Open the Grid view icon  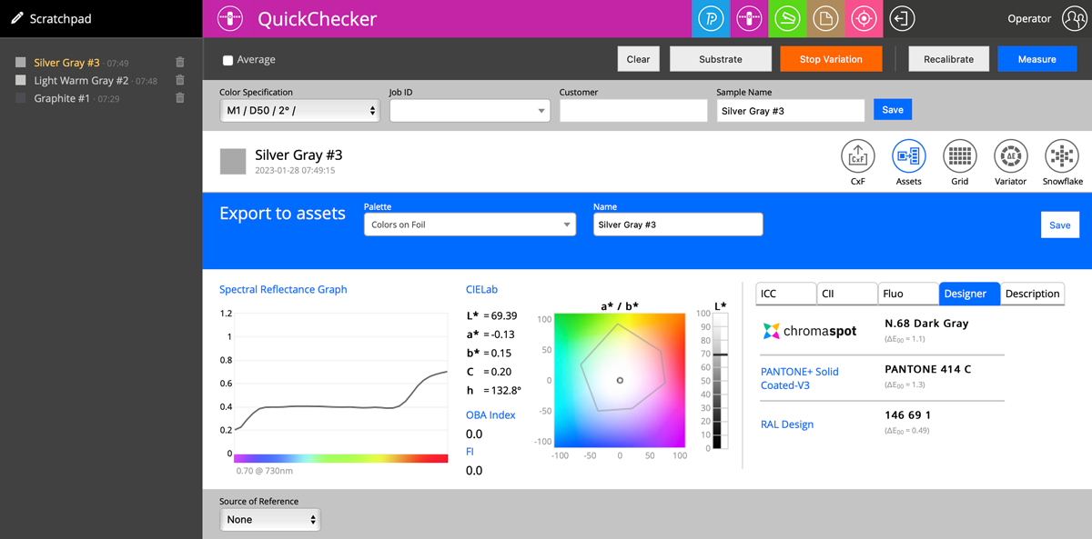pos(959,156)
